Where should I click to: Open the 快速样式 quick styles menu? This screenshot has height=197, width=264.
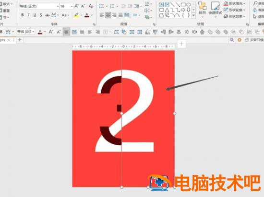click(215, 10)
